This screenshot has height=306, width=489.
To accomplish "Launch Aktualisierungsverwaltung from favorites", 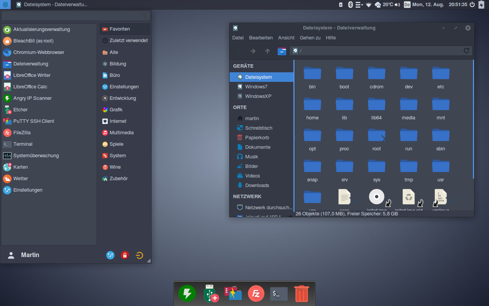I will (49, 29).
